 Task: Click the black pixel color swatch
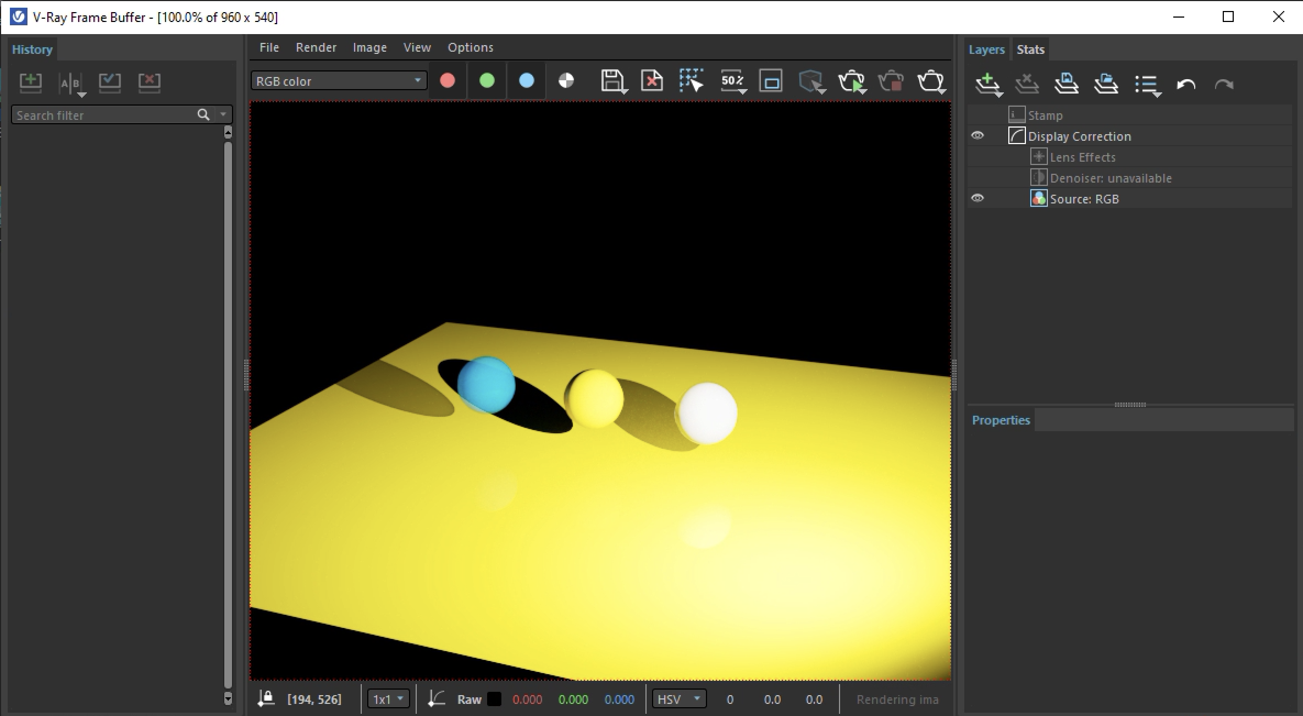coord(494,699)
